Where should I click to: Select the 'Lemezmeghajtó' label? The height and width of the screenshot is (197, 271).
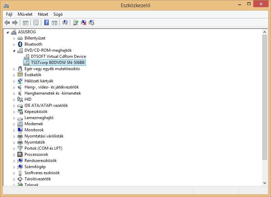[39, 118]
